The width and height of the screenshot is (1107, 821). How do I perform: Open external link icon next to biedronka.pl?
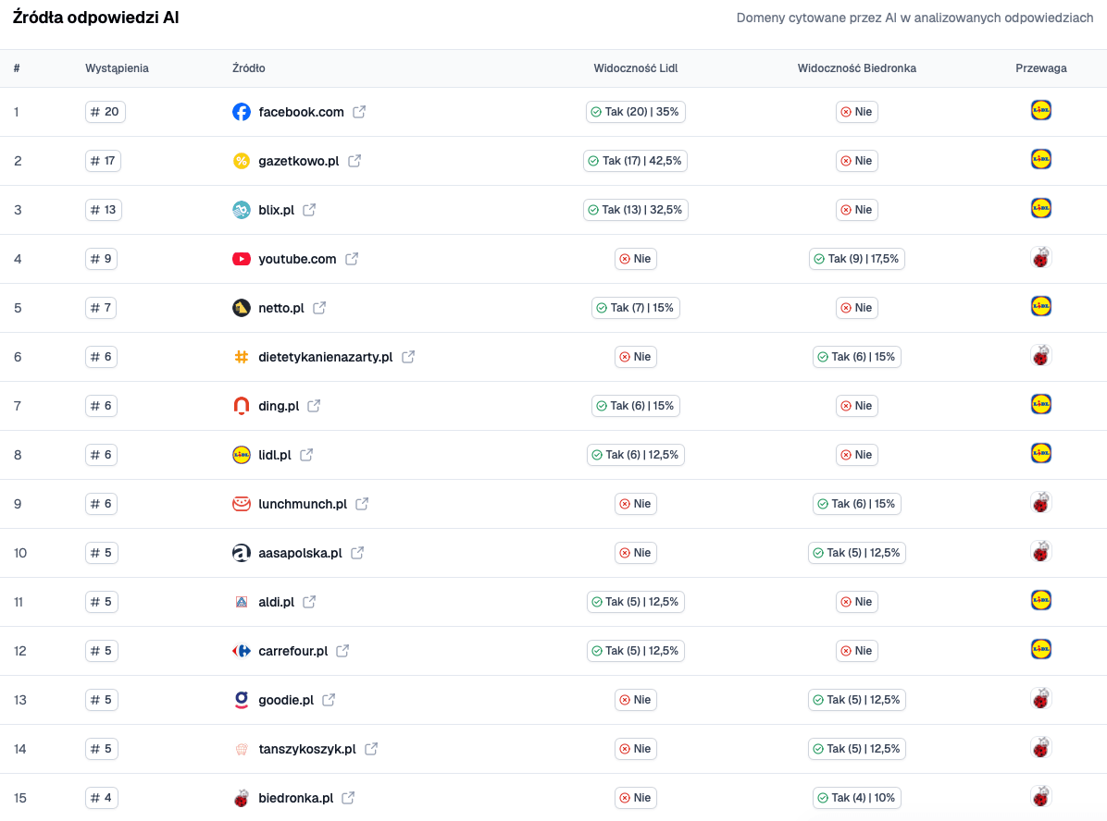point(348,798)
